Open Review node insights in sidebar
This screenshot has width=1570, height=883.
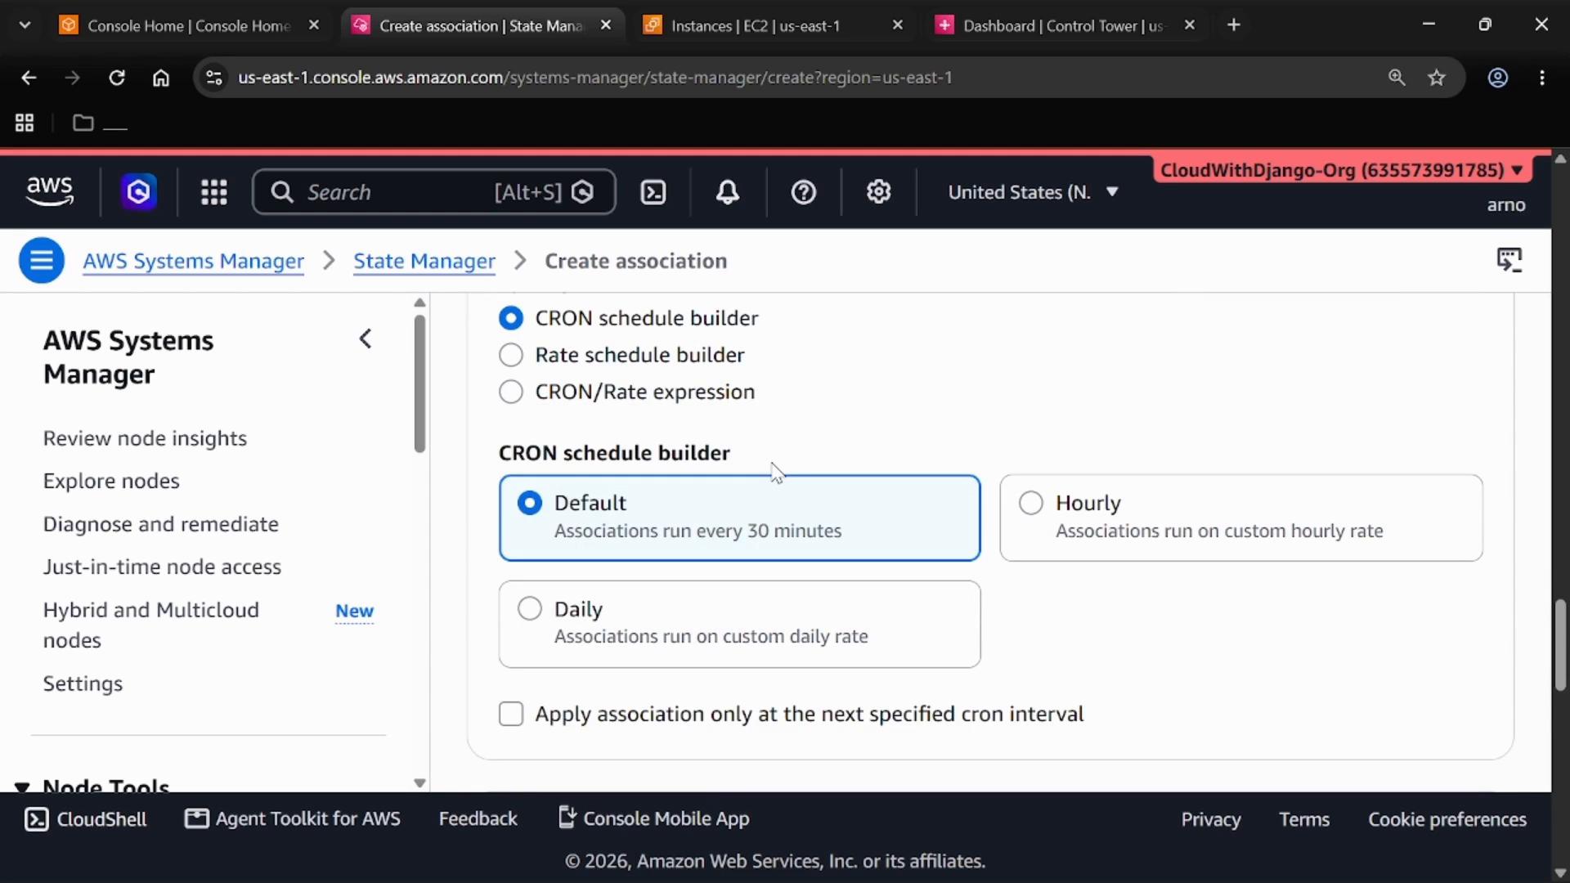[x=145, y=438]
